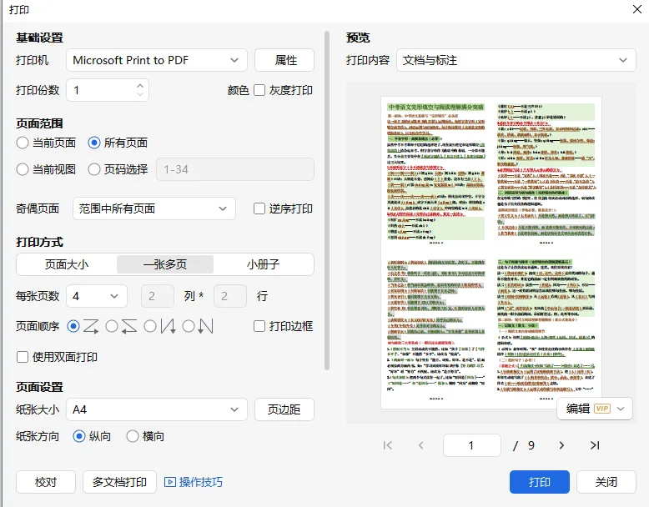This screenshot has height=507, width=649.
Task: Click the print preview thumbnail
Action: click(x=491, y=253)
